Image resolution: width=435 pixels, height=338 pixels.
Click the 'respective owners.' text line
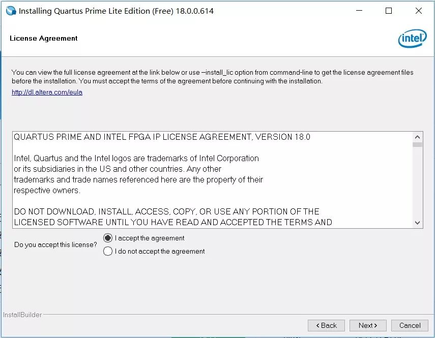point(47,191)
